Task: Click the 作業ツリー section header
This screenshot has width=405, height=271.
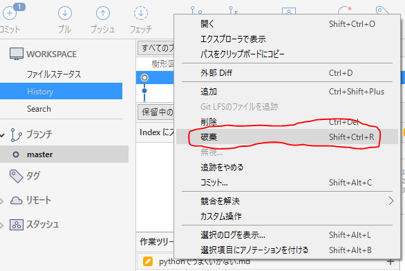Action: pos(156,241)
